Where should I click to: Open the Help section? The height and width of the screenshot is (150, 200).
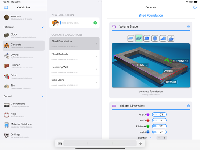24,115
